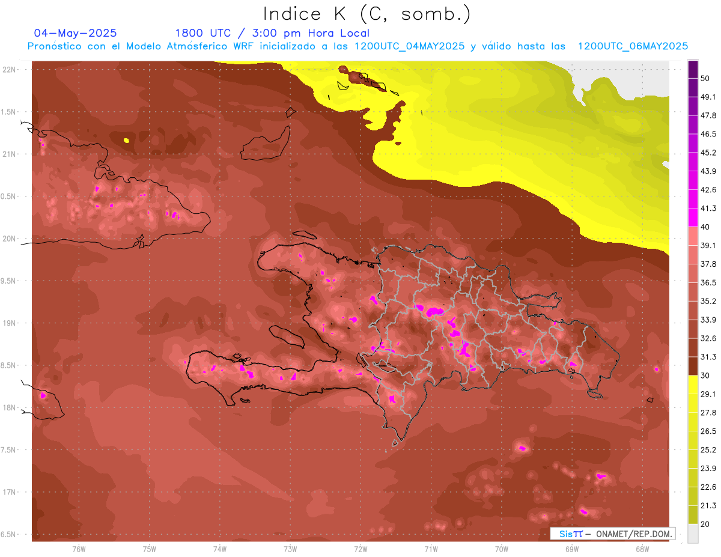The height and width of the screenshot is (557, 721).
Task: Select the '29.1' legend value
Action: 708,394
